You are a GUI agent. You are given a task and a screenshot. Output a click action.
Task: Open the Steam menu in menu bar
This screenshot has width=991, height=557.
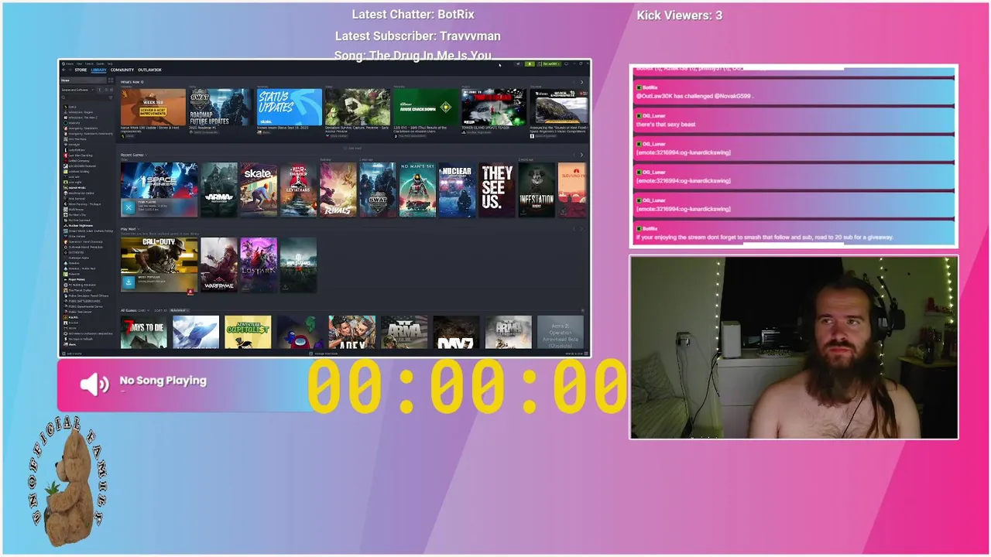(70, 63)
